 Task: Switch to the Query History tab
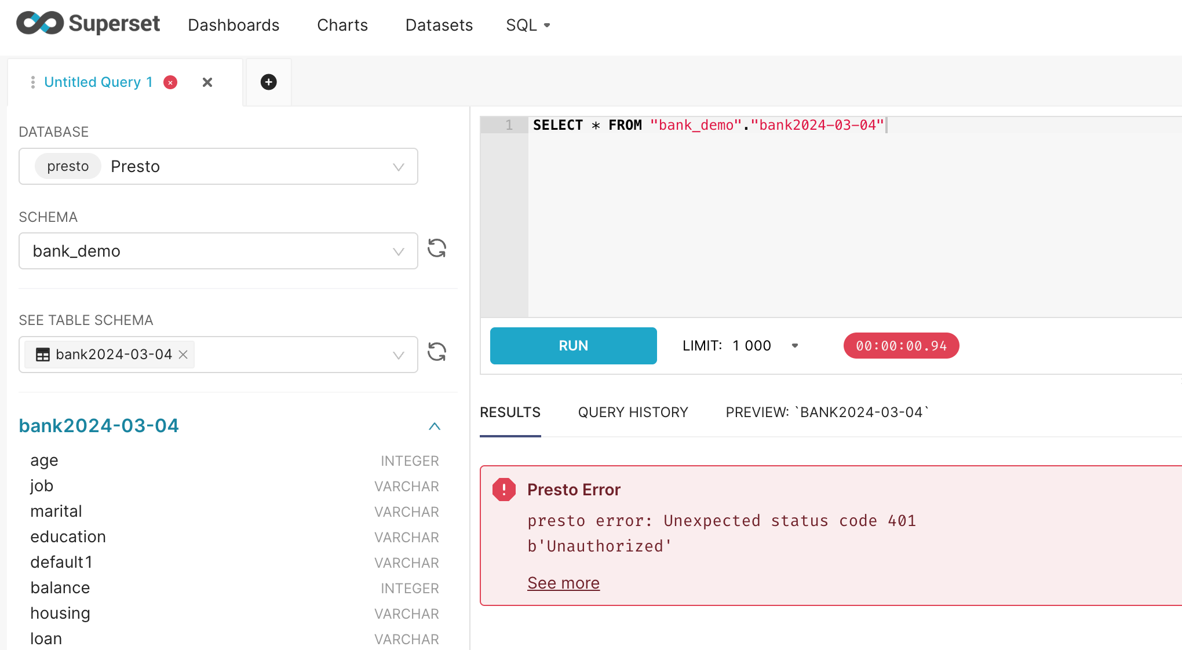pyautogui.click(x=633, y=412)
